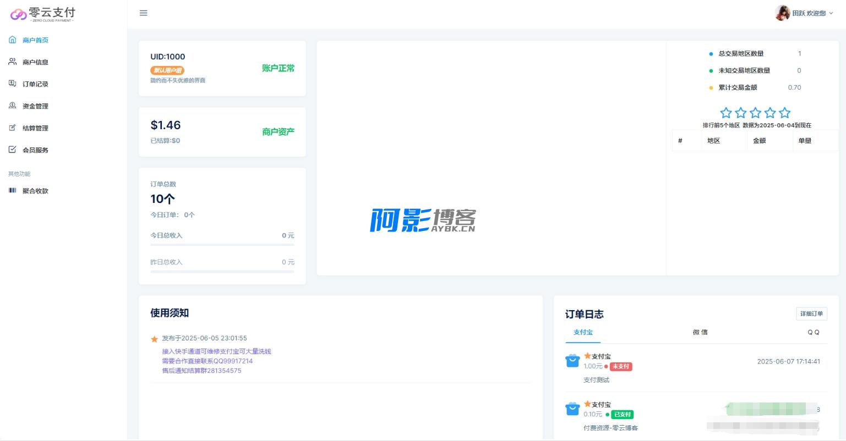
Task: Click the funds icon beside 资金管理
Action: (12, 106)
